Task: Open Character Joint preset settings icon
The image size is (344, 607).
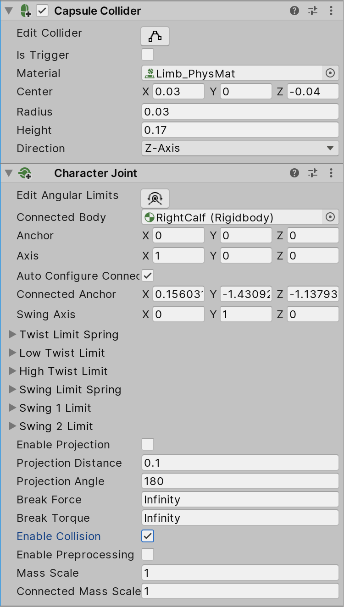Action: [313, 173]
